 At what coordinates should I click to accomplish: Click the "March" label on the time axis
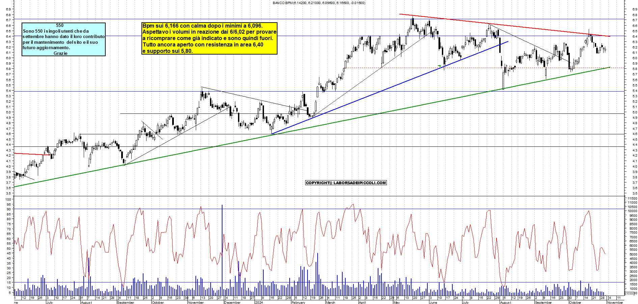pos(330,302)
